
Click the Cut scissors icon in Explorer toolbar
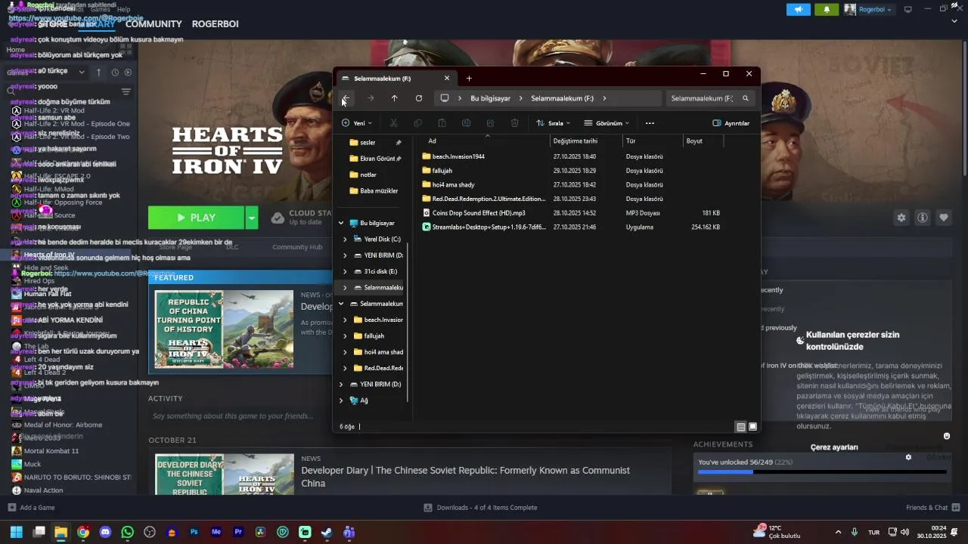pyautogui.click(x=393, y=123)
